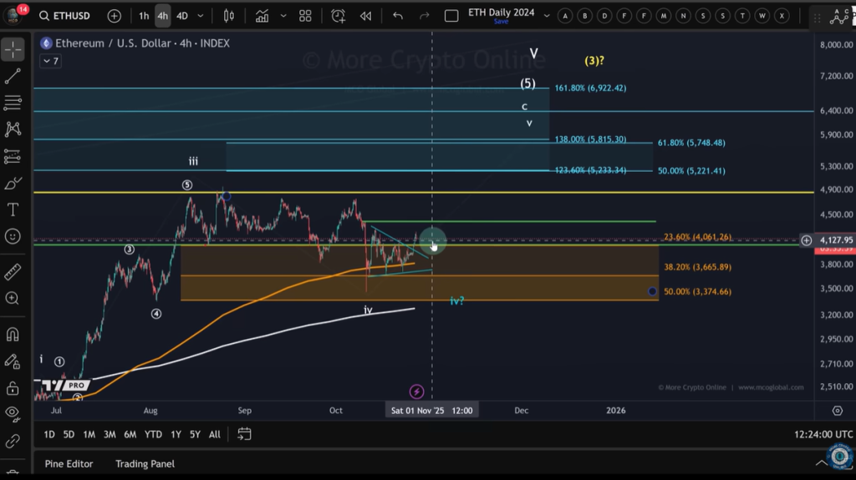The width and height of the screenshot is (856, 480).
Task: Hide all drawings with eye icon
Action: [x=13, y=412]
